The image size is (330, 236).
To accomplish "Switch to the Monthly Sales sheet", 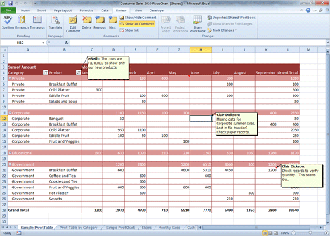I will tap(169, 228).
